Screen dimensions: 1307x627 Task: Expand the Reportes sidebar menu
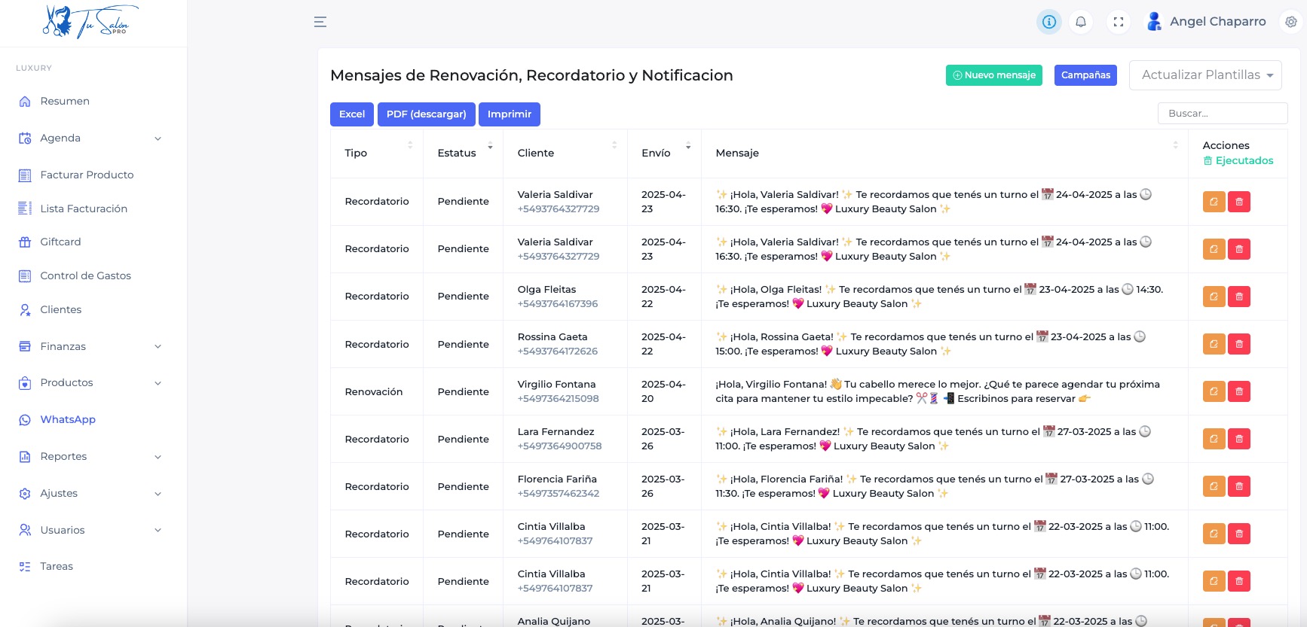pos(90,456)
